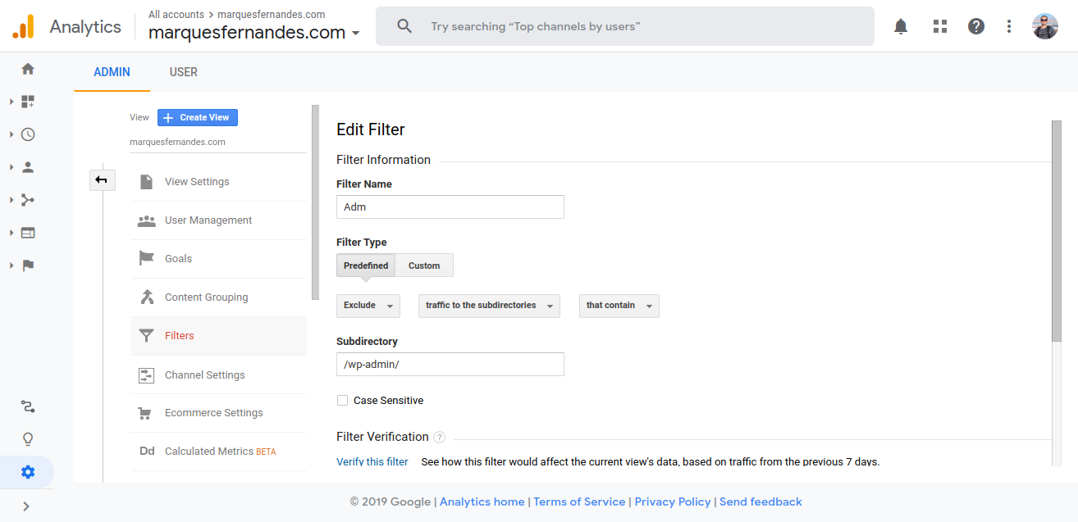This screenshot has width=1078, height=522.
Task: Go to the Home report icon
Action: click(x=28, y=69)
